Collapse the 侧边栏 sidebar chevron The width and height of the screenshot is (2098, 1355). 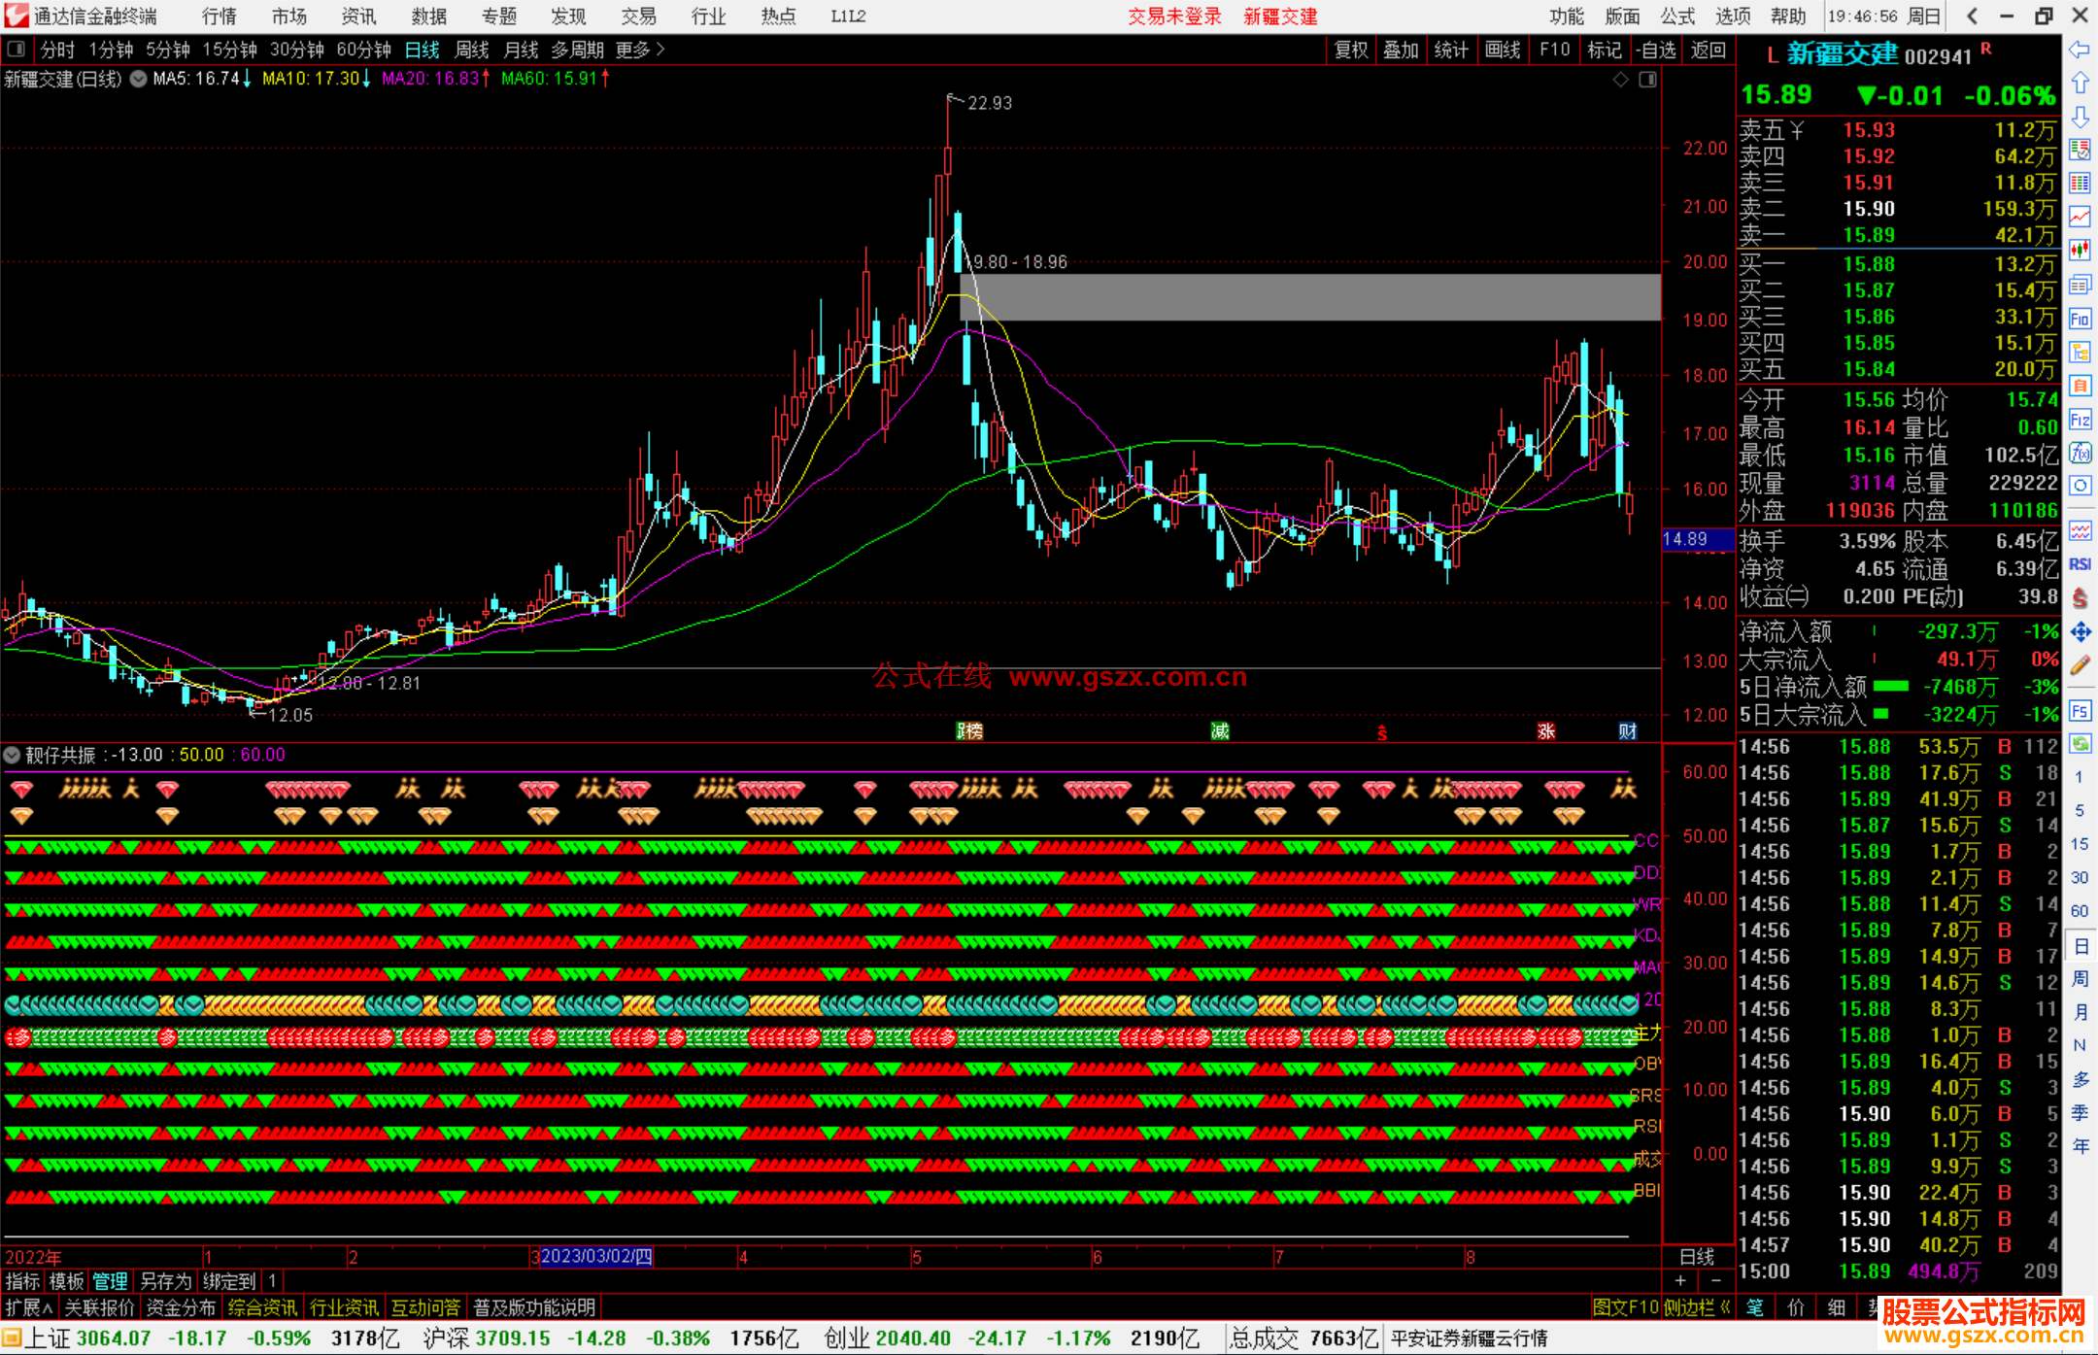tap(1725, 1307)
